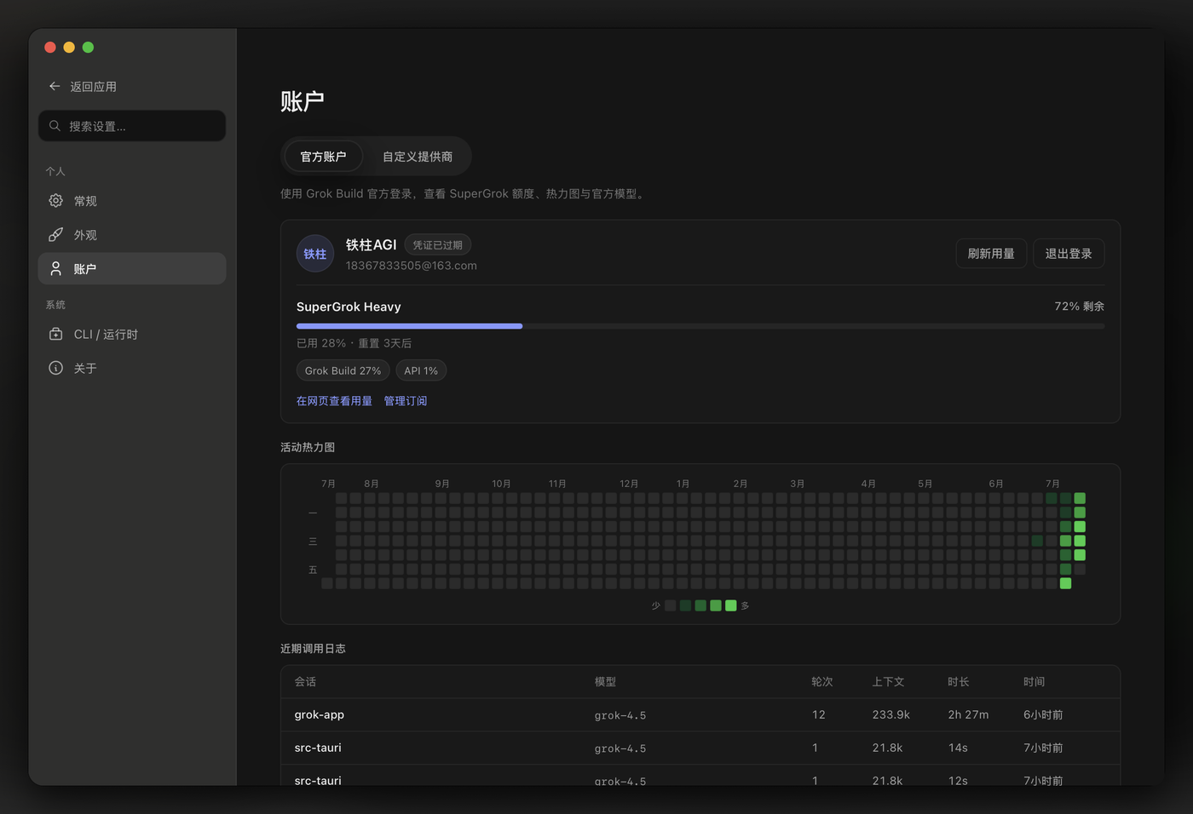Viewport: 1193px width, 814px height.
Task: Focus the 搜索设置 search field
Action: pyautogui.click(x=132, y=126)
